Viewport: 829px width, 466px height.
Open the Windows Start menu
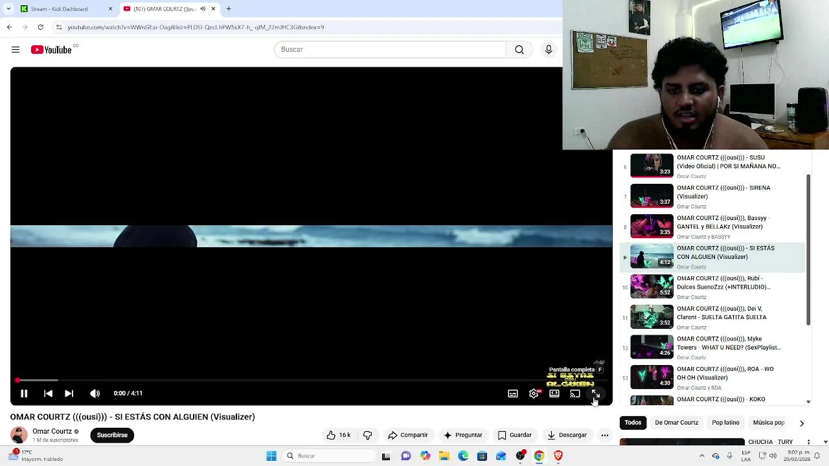coord(271,456)
